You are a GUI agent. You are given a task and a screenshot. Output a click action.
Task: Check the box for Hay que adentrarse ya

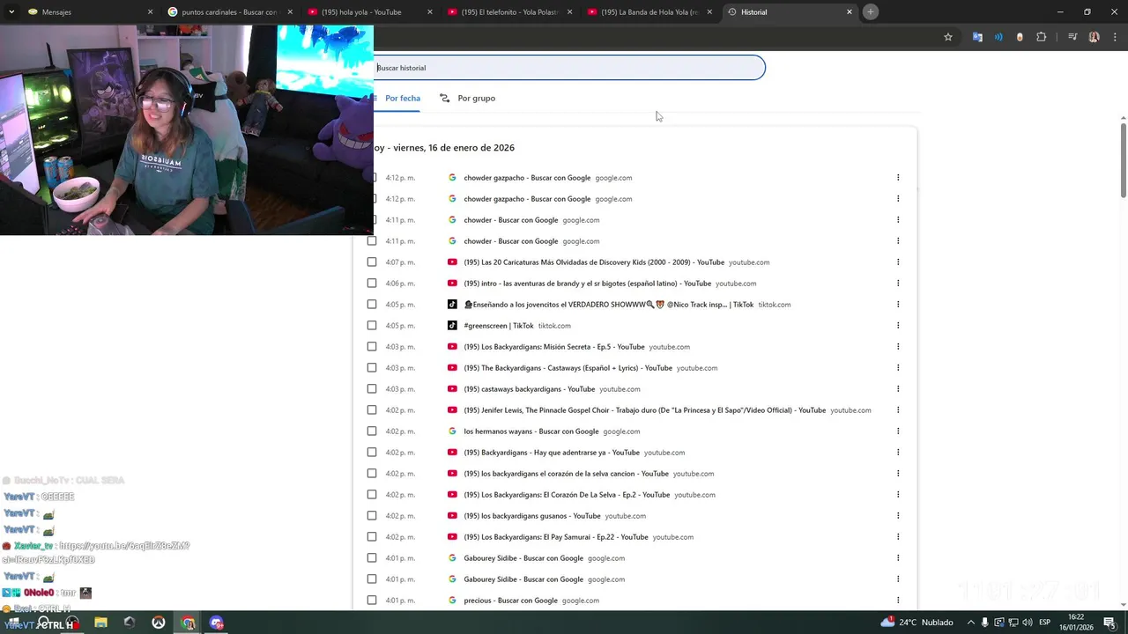click(x=372, y=453)
